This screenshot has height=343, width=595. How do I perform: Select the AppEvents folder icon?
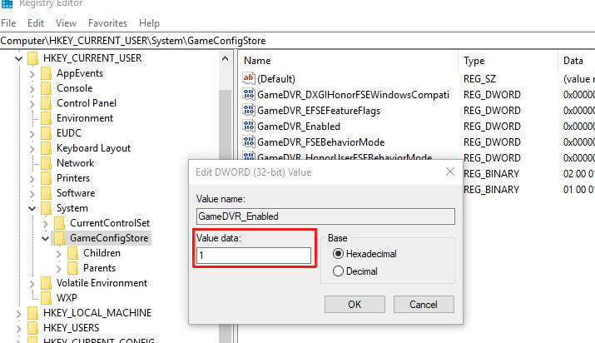pos(46,73)
